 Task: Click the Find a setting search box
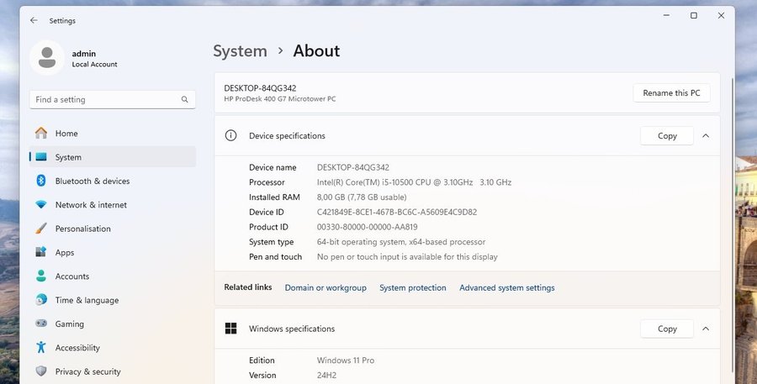(105, 99)
